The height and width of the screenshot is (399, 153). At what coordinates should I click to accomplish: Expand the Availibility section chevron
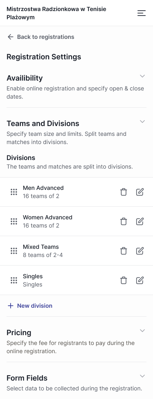[x=142, y=76]
